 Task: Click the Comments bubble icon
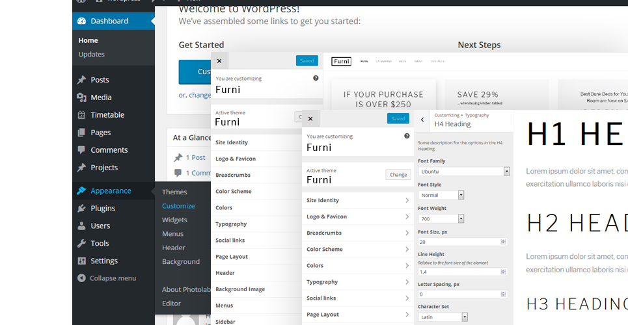[81, 150]
